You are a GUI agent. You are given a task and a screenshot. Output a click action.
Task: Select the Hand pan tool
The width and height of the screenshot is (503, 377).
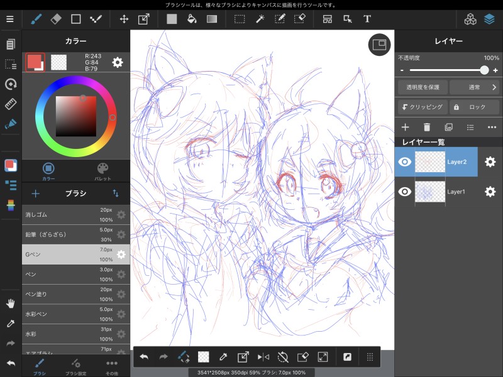click(11, 303)
